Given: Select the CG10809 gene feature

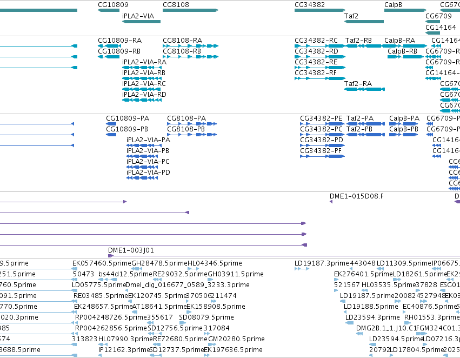Looking at the screenshot, I should 109,10.
